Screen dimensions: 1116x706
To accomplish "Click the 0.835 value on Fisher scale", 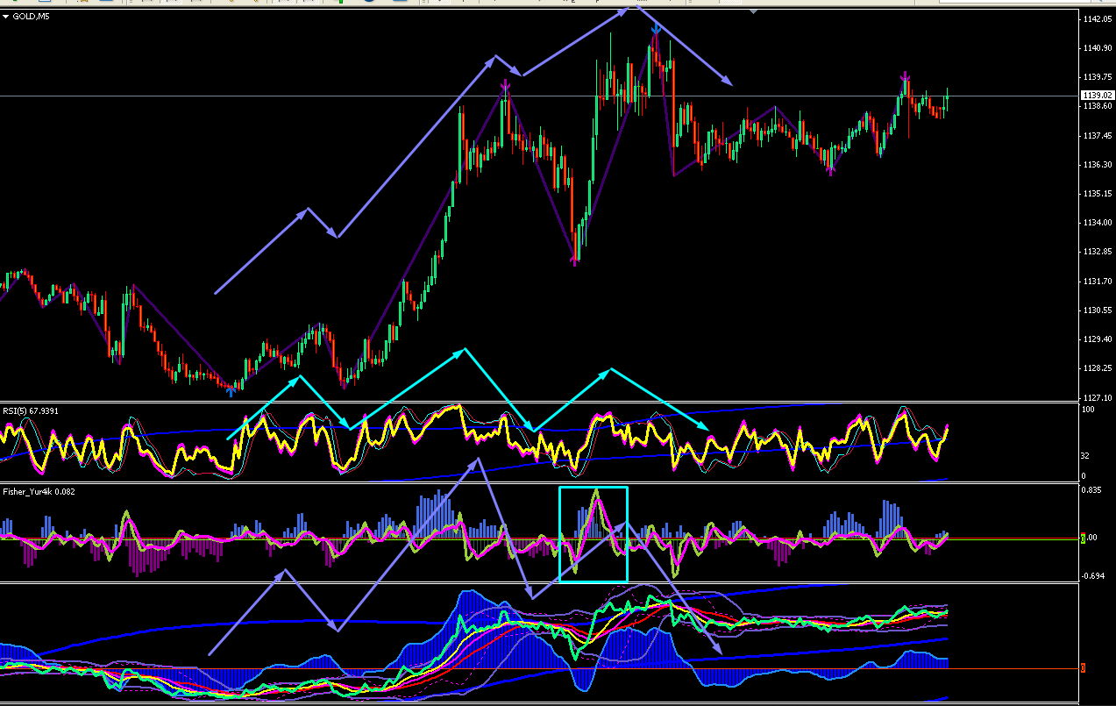I will coord(1091,491).
